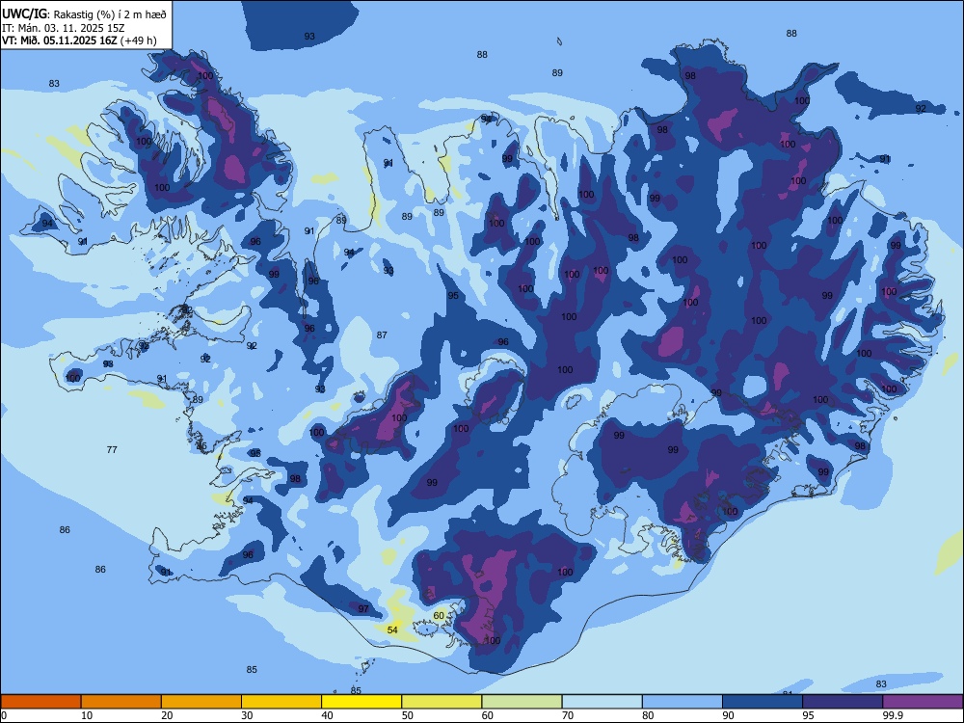Click the valid time 'VT: Mið. 05.11.2025 16Z (+49 h)'
This screenshot has height=723, width=964.
click(x=79, y=40)
